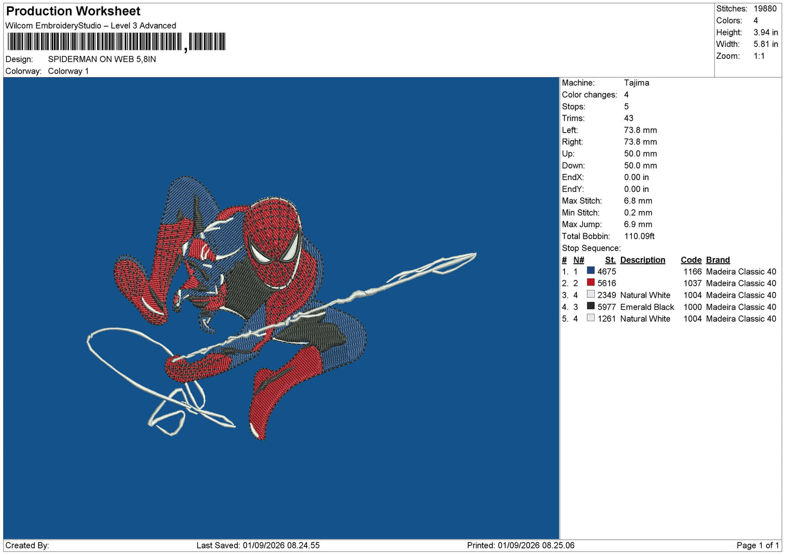785x555 pixels.
Task: Click the code 1000 in stop row 4
Action: (693, 307)
